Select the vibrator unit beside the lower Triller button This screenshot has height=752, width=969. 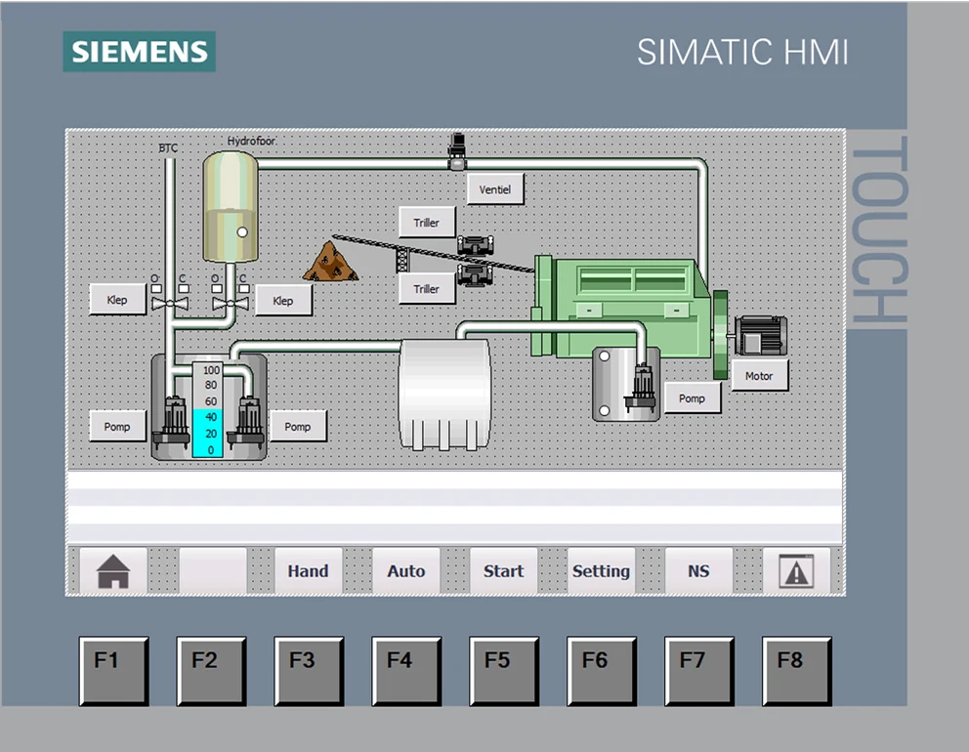(x=475, y=274)
